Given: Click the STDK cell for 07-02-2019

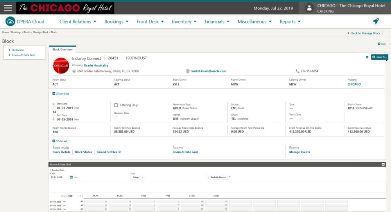Looking at the screenshot, I should (x=216, y=205).
